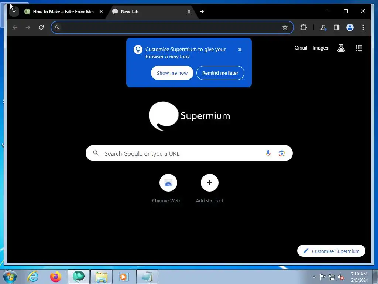Click the lightbulb icon in the tip bubble
The width and height of the screenshot is (378, 284).
138,50
